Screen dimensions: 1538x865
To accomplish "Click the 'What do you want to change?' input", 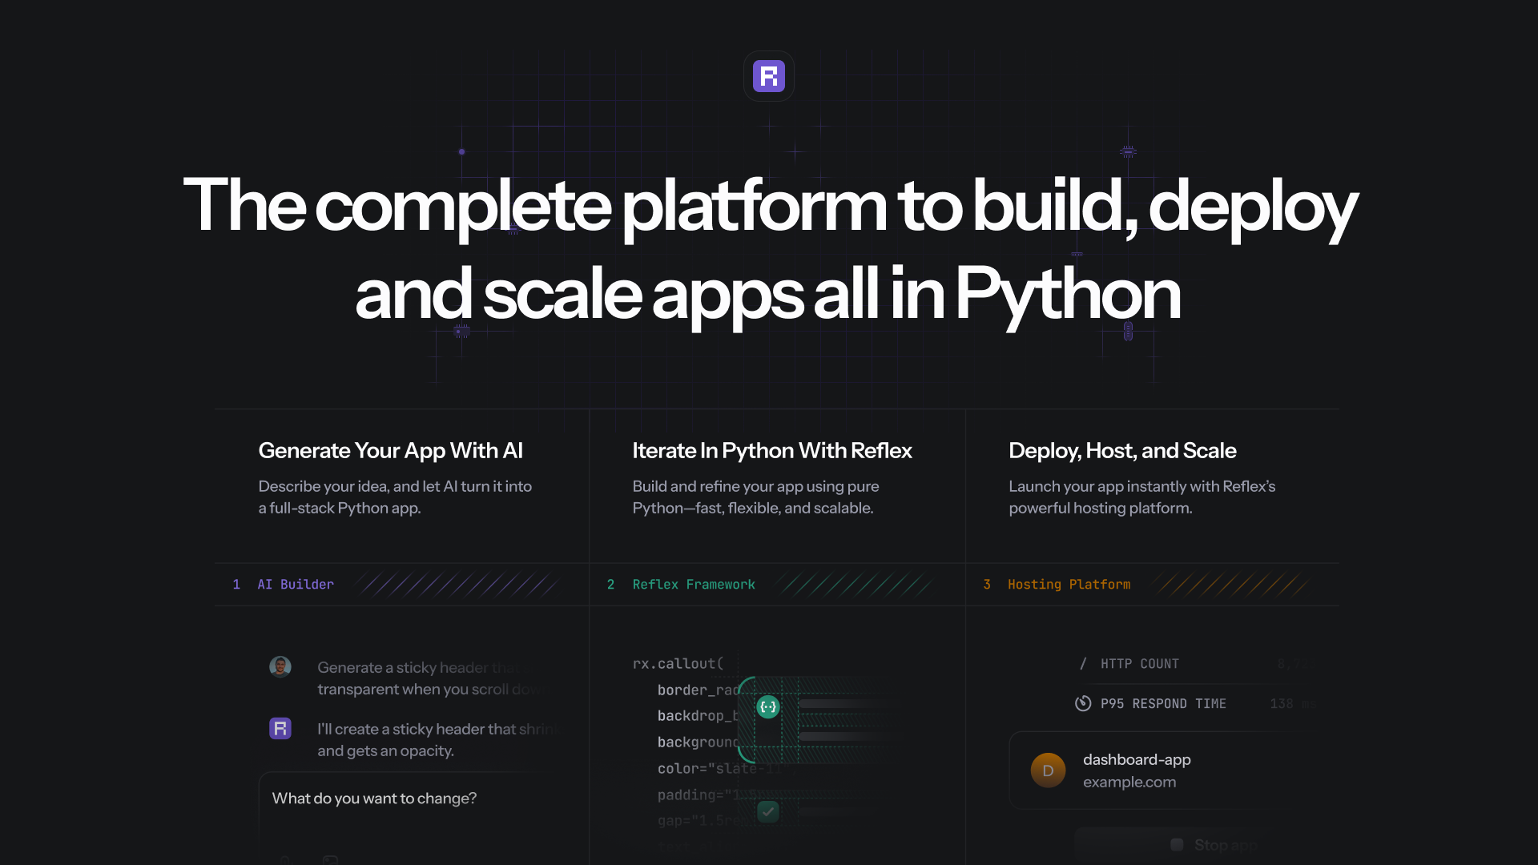I will pyautogui.click(x=373, y=798).
